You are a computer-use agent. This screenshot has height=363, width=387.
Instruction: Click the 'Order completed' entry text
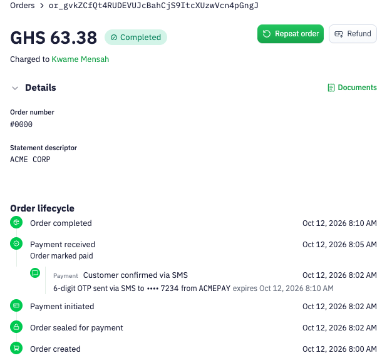point(61,223)
